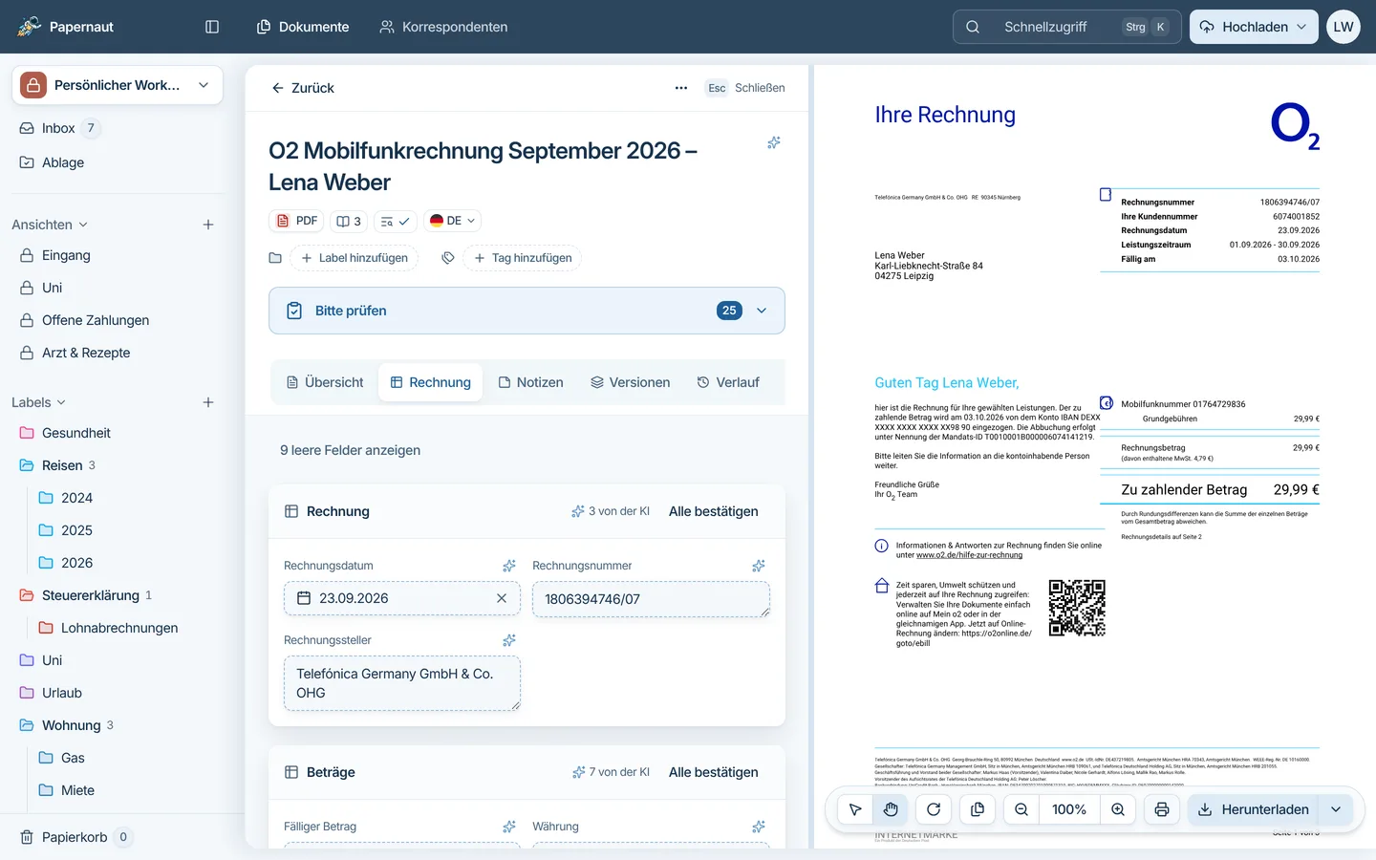Image resolution: width=1376 pixels, height=860 pixels.
Task: Open the Papierkorb trash
Action: click(75, 837)
